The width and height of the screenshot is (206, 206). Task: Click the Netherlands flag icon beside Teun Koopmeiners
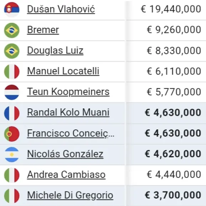[x=12, y=92]
